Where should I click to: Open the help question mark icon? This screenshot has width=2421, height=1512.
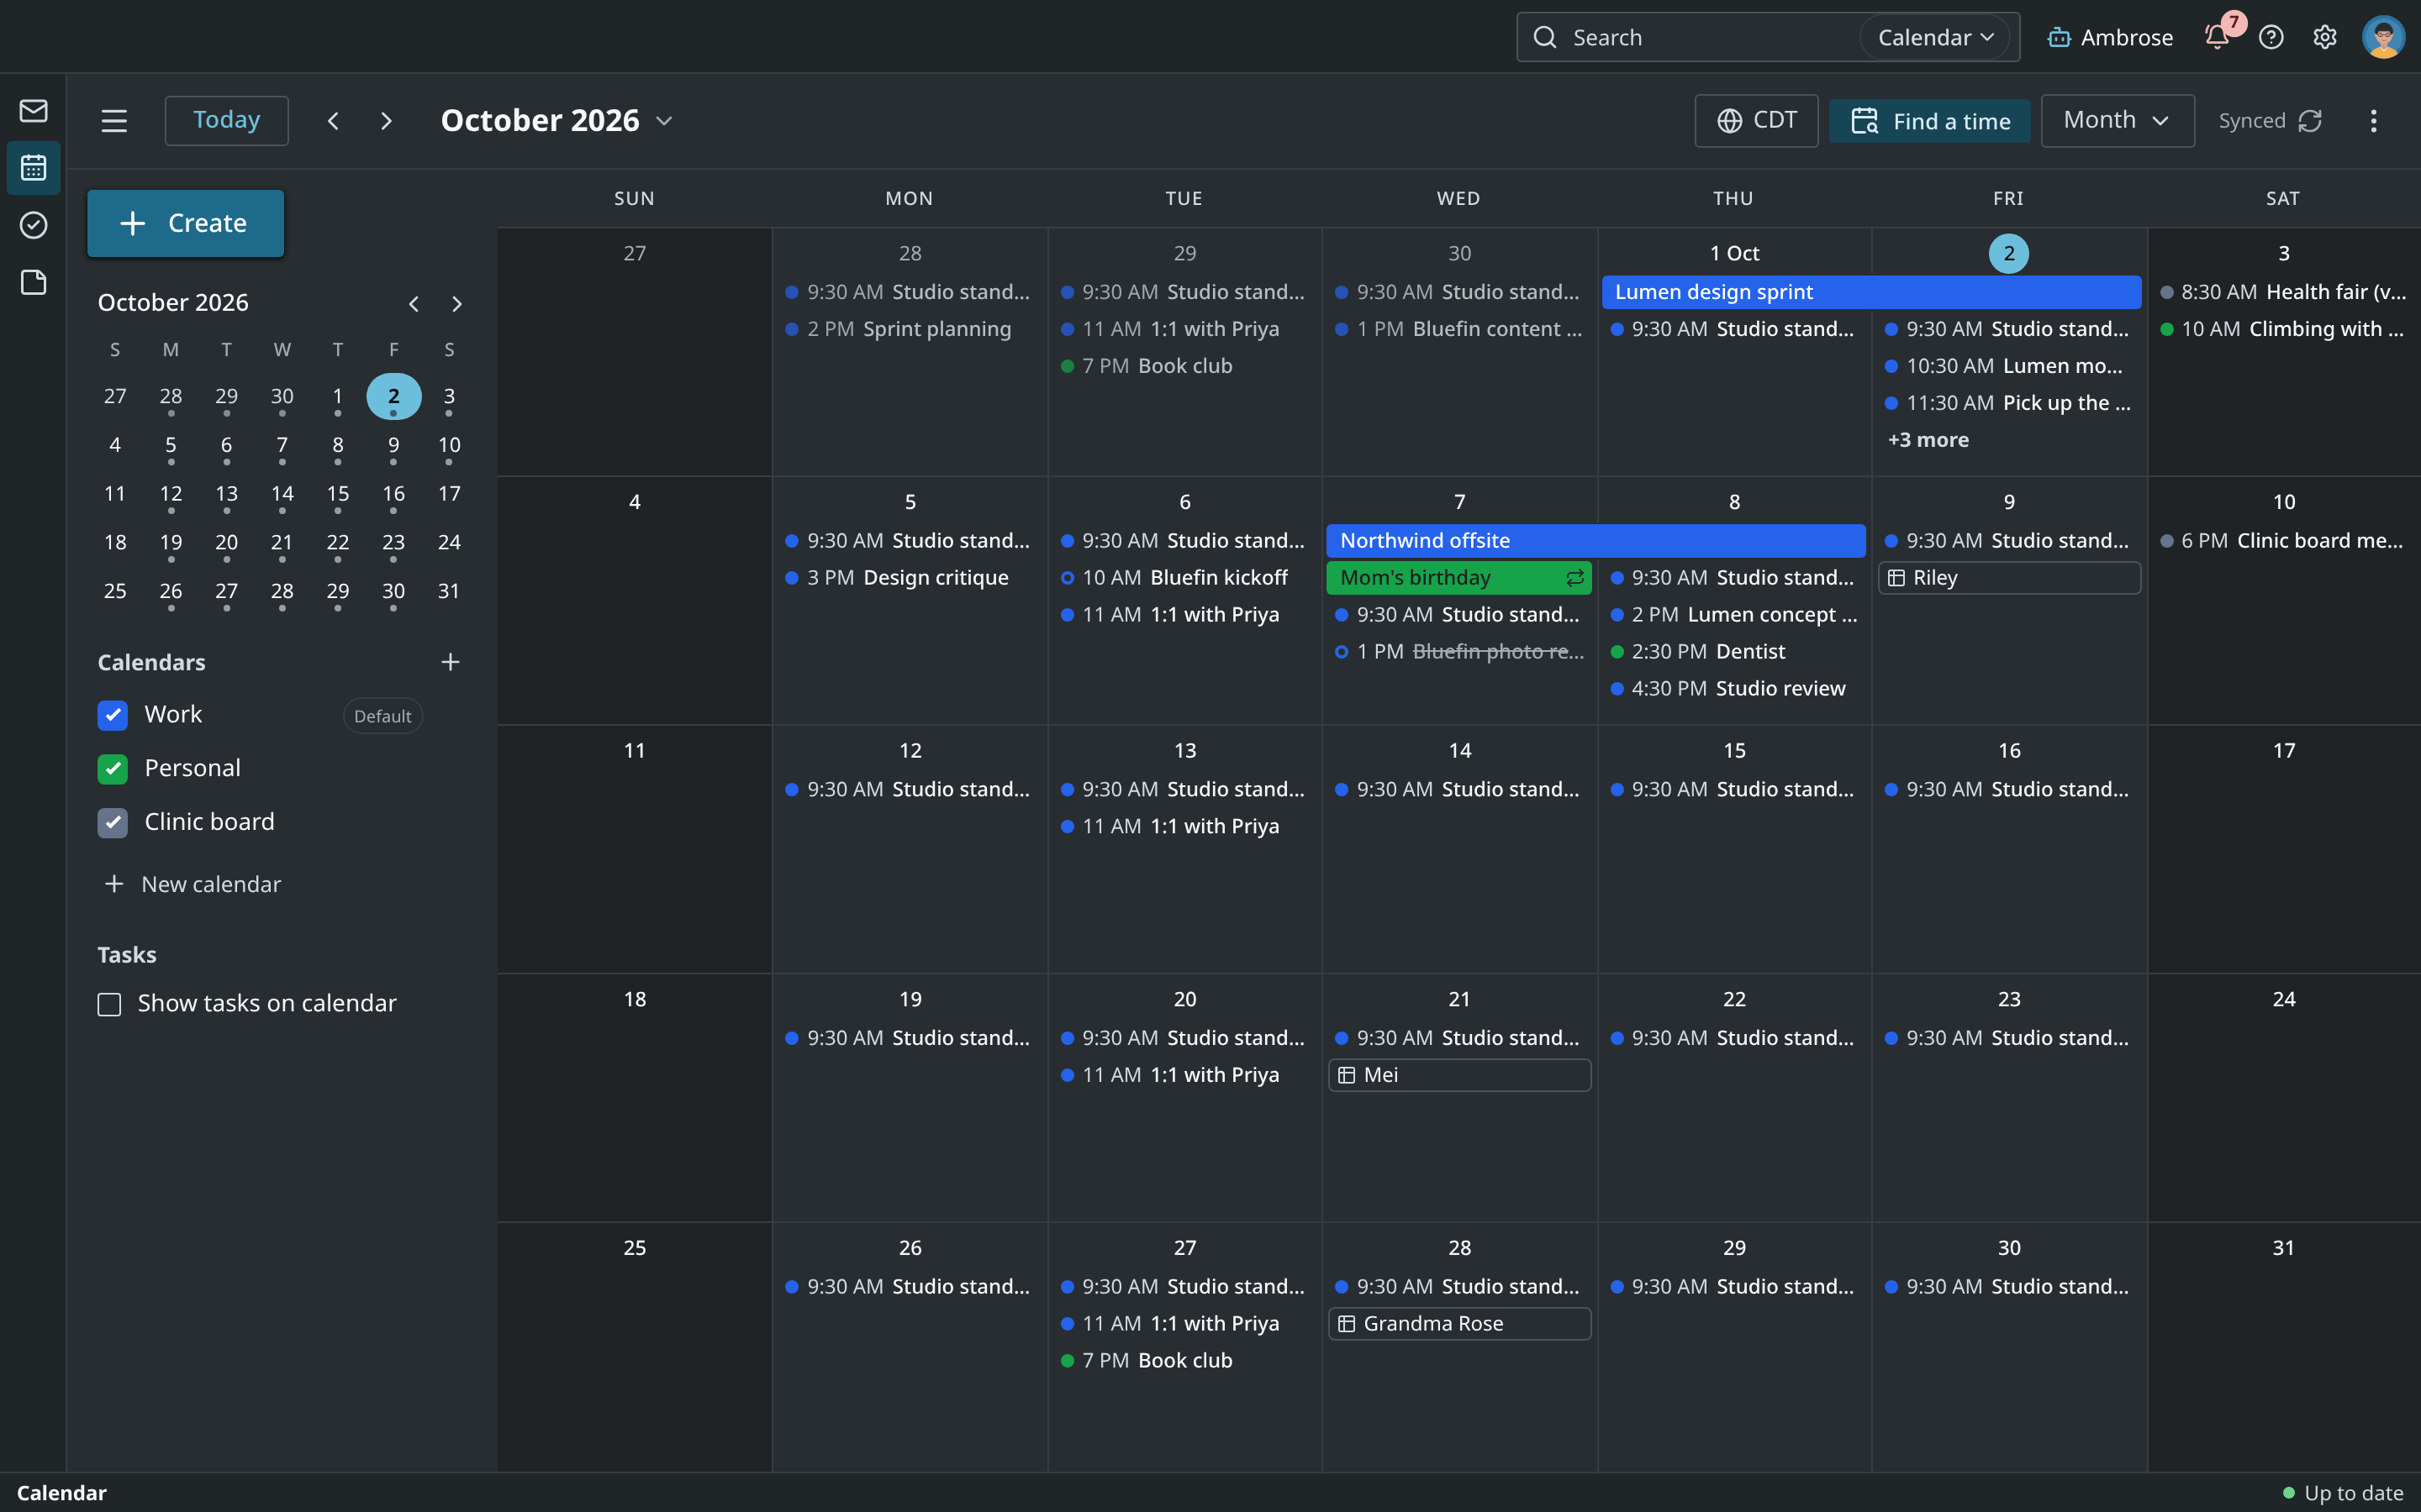click(2271, 37)
